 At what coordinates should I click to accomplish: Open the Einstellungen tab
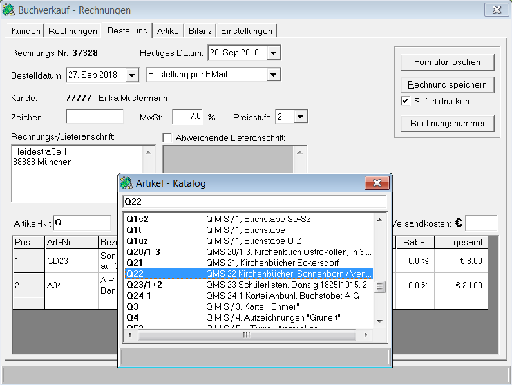(246, 31)
